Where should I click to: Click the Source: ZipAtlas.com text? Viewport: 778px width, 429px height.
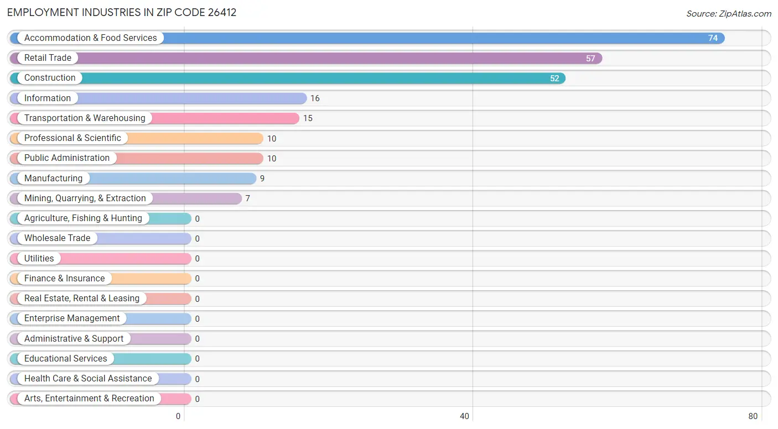tap(729, 14)
